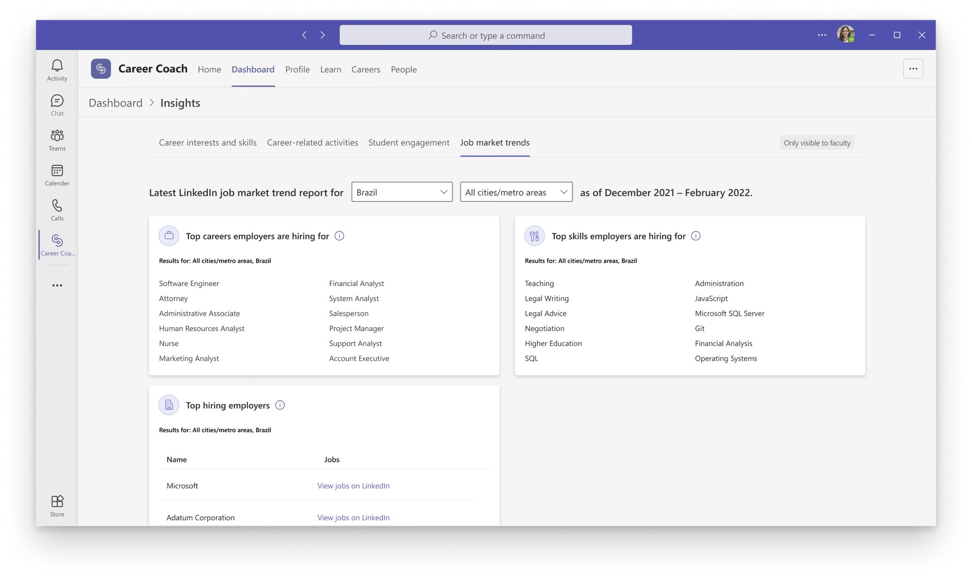Click the Jobs column header

pyautogui.click(x=331, y=459)
